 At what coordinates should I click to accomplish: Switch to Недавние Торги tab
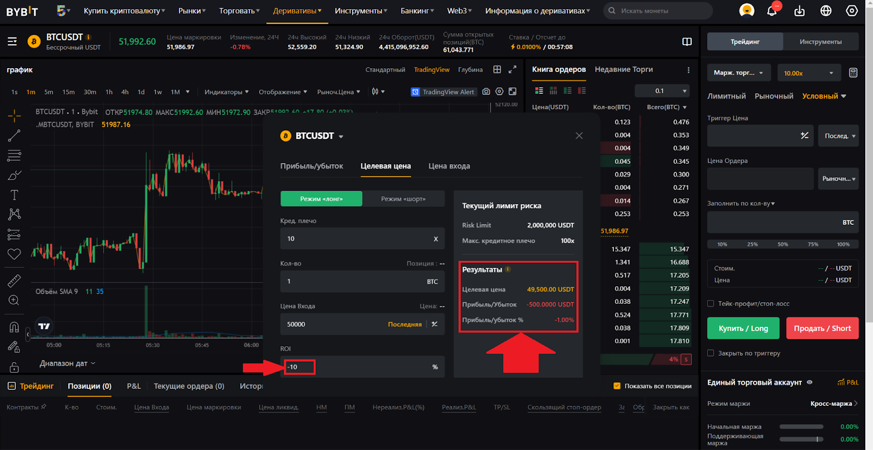pyautogui.click(x=623, y=70)
